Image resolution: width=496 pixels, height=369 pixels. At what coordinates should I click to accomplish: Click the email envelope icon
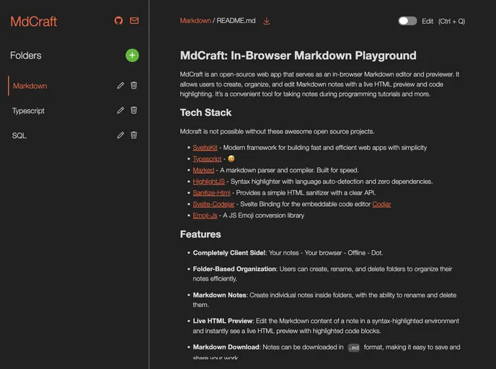(134, 21)
